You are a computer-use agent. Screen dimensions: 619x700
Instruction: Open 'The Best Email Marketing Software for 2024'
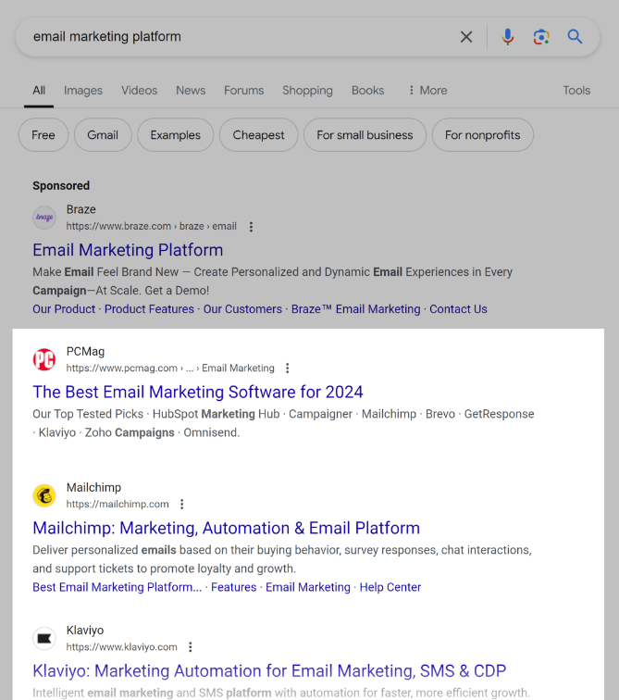point(198,392)
